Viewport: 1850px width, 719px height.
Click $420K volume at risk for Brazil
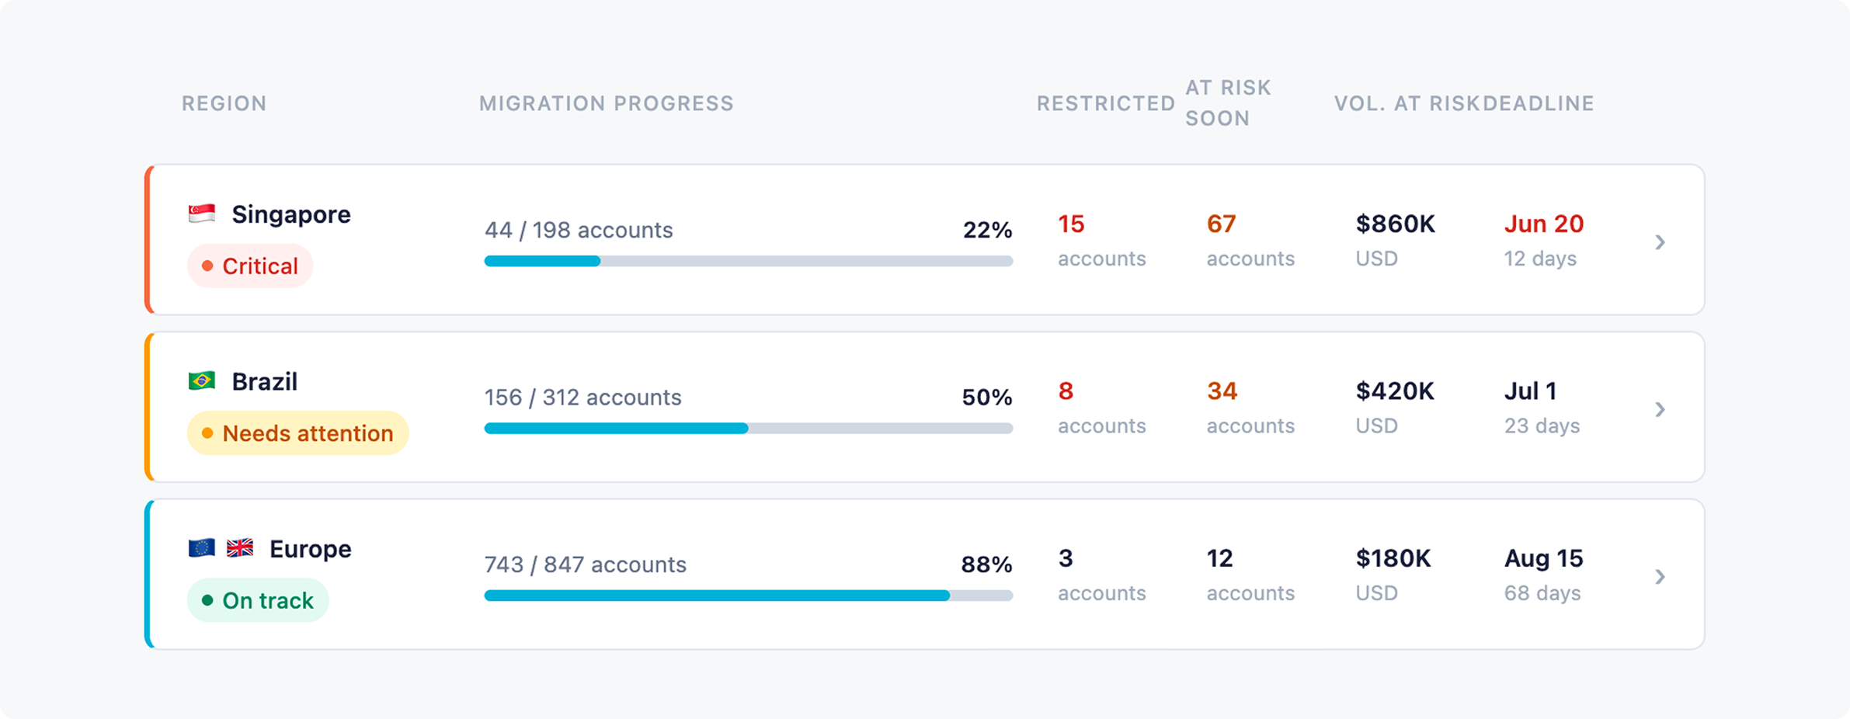[1395, 391]
